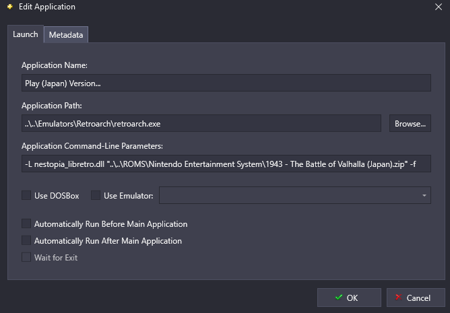The height and width of the screenshot is (313, 450).
Task: Confirm changes with the OK button
Action: 349,298
